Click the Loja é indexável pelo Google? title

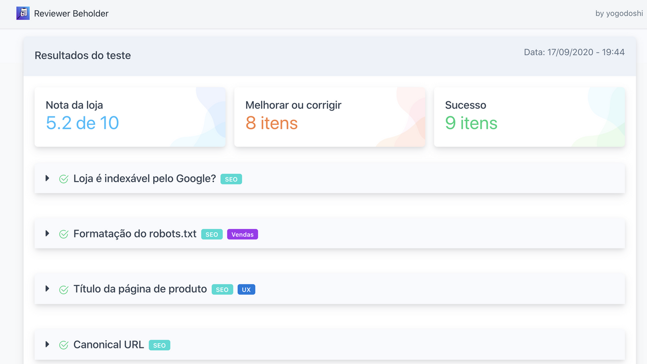pyautogui.click(x=145, y=178)
